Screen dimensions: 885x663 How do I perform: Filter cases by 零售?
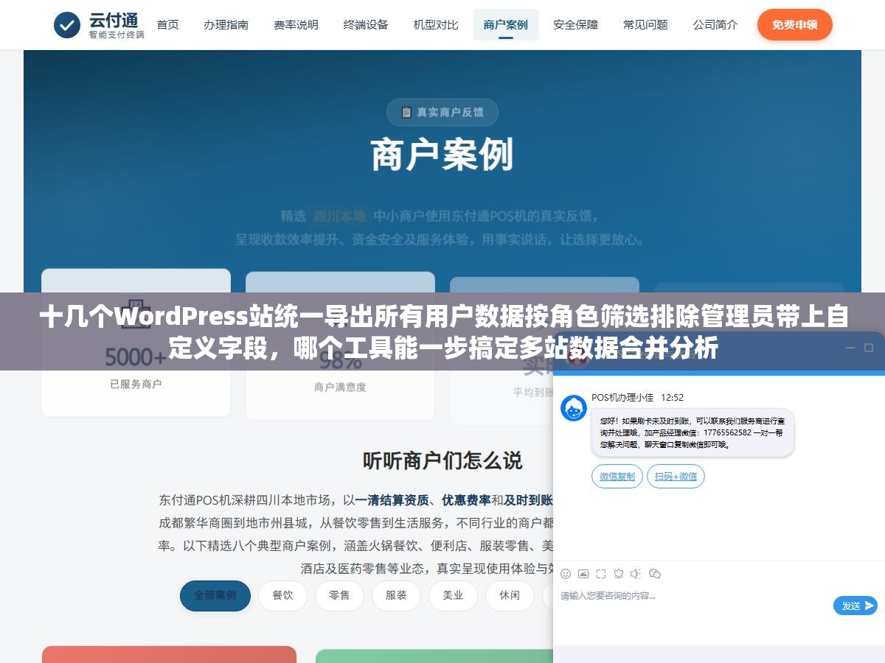[339, 595]
